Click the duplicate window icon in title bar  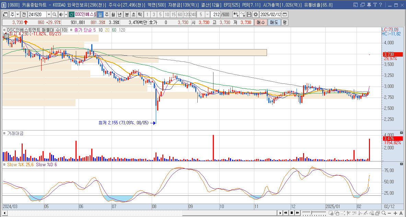[x=362, y=5]
